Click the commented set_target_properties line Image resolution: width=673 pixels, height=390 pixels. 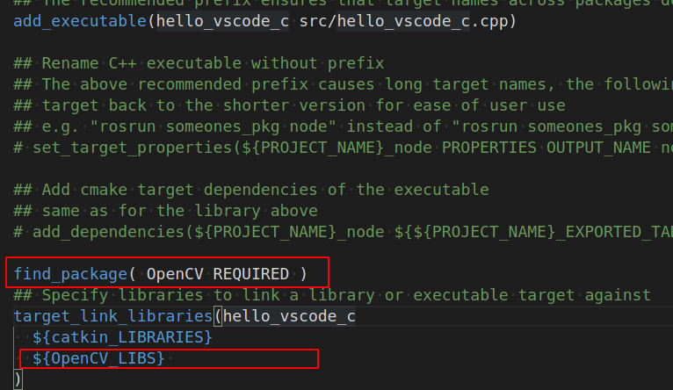click(x=343, y=148)
